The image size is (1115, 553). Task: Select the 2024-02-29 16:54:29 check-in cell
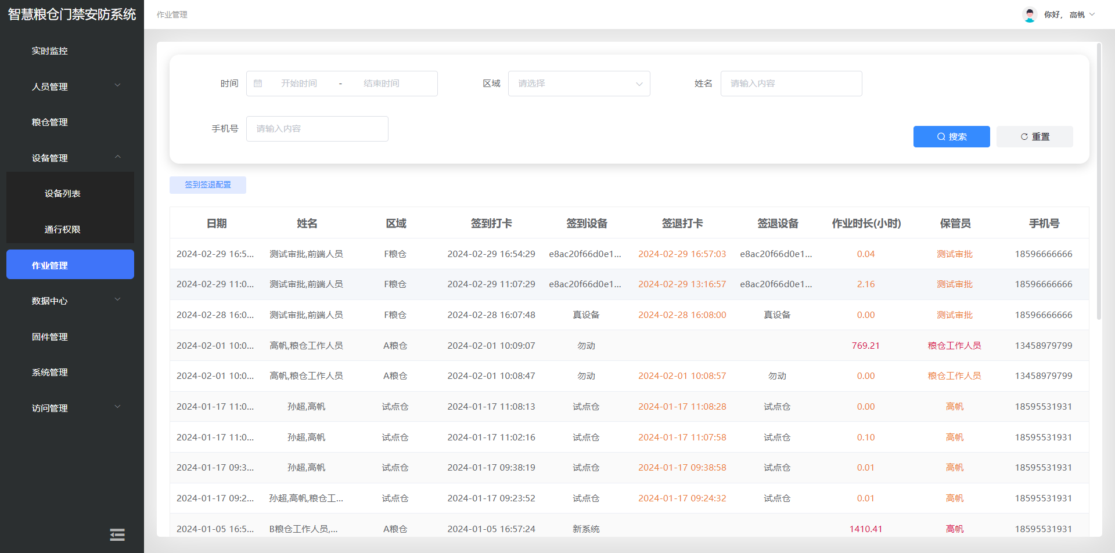[x=491, y=254]
